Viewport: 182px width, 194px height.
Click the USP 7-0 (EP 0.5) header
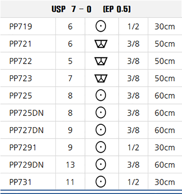click(x=91, y=9)
